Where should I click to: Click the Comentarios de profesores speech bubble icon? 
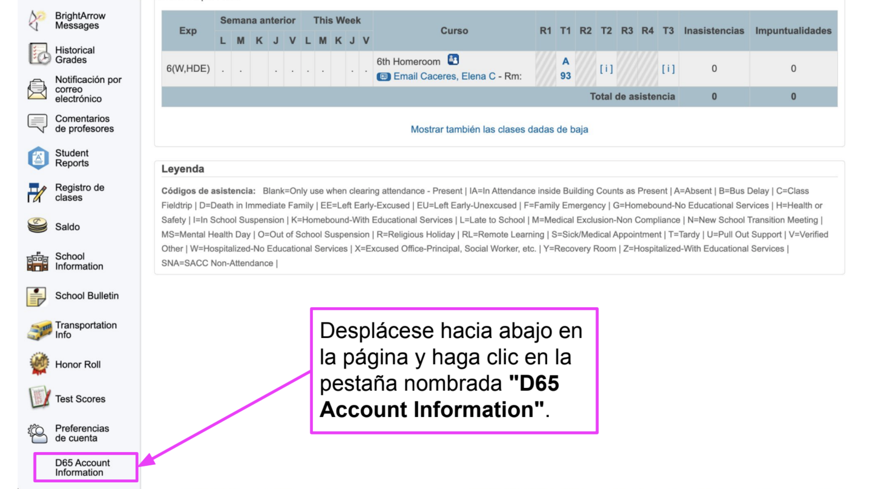pos(37,123)
